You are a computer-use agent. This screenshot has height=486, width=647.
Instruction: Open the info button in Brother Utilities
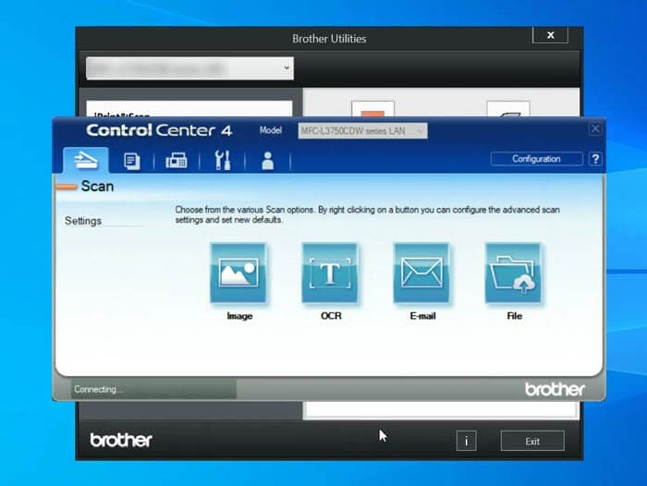(x=466, y=441)
